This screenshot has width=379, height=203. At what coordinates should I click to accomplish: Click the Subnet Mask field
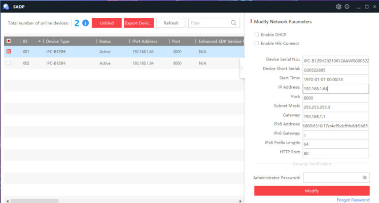[336, 107]
